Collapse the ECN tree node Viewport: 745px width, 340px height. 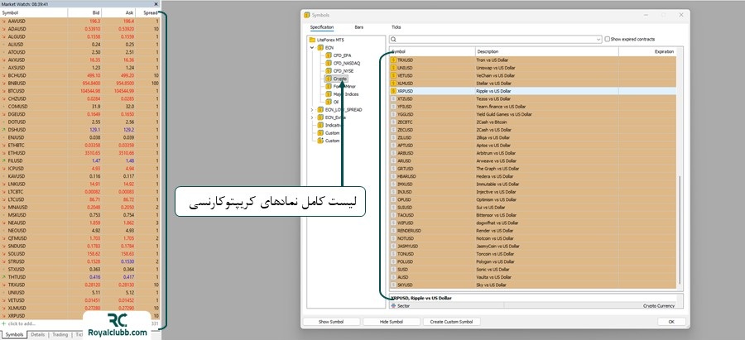312,48
